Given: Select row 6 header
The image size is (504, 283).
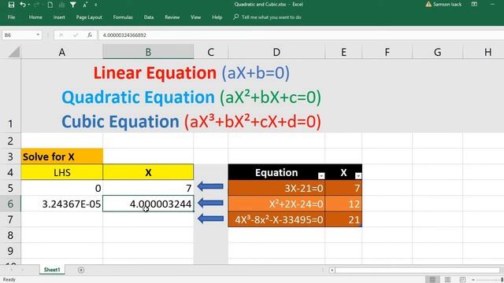Looking at the screenshot, I should (10, 204).
